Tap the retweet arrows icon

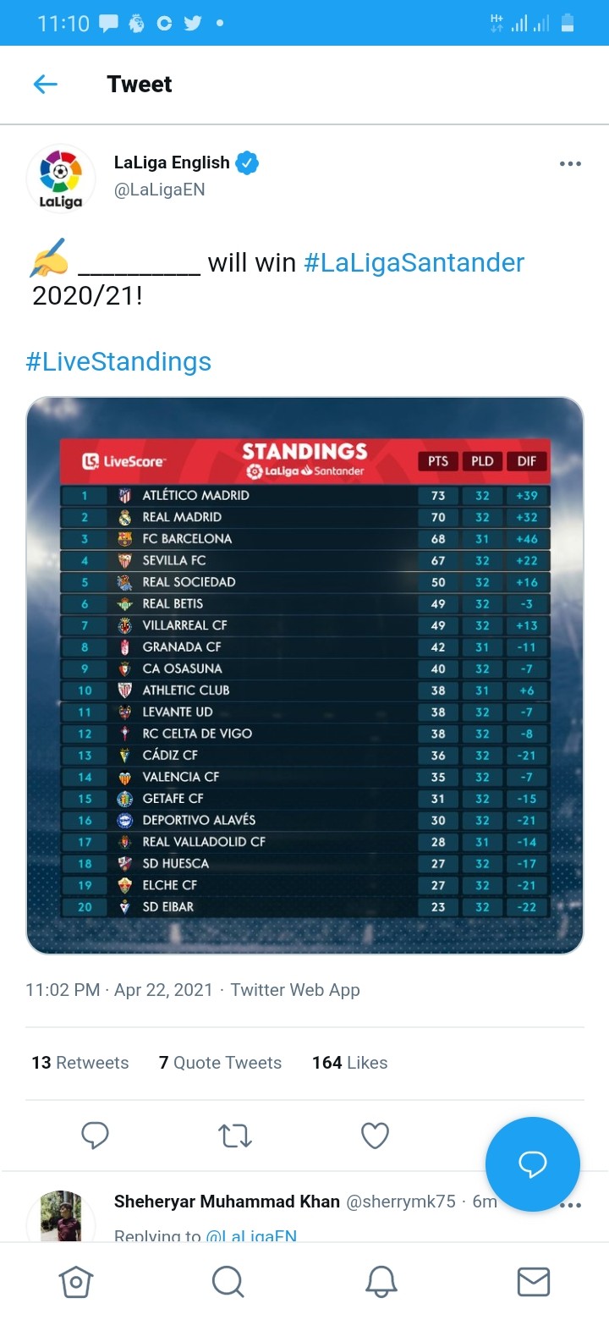pyautogui.click(x=235, y=1136)
